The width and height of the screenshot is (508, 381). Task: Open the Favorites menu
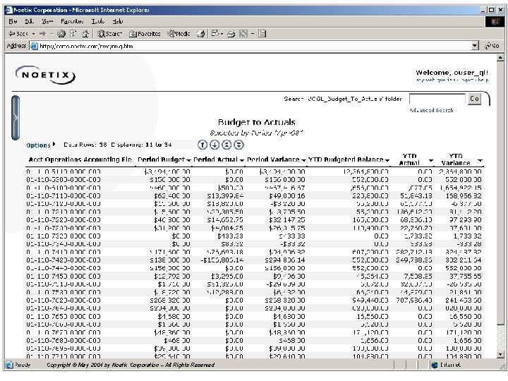click(x=72, y=21)
